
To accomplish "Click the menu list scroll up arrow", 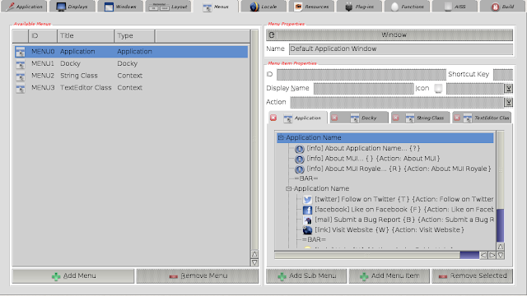I will pyautogui.click(x=254, y=254).
